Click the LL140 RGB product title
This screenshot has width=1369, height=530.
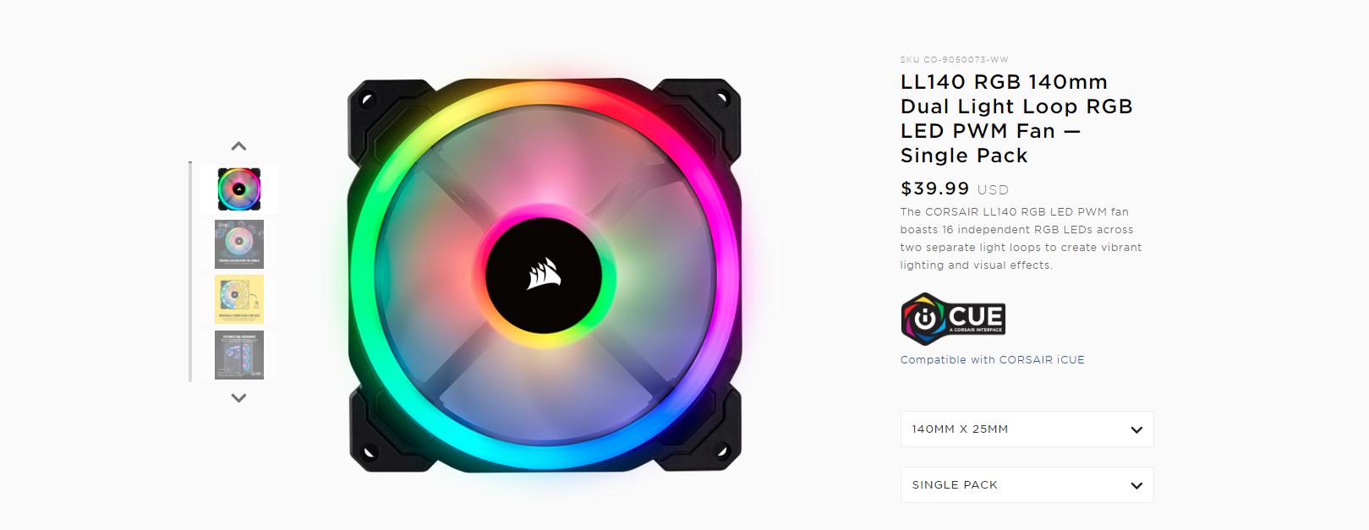click(1016, 119)
